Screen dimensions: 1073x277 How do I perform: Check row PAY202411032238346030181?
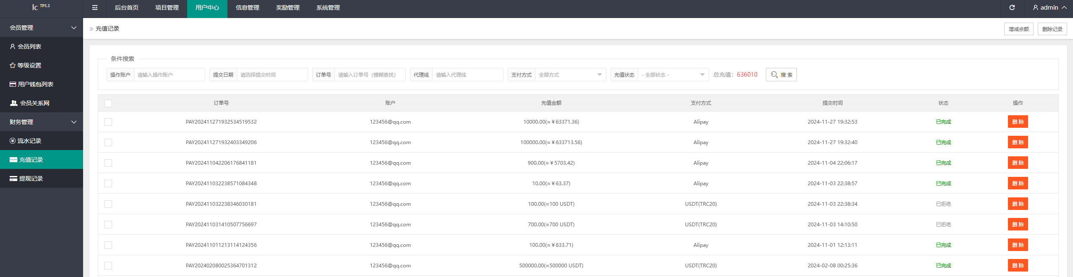[108, 204]
